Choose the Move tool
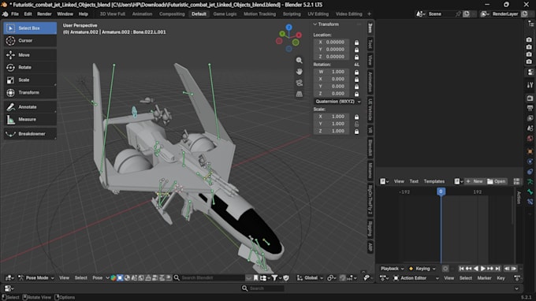Image resolution: width=536 pixels, height=301 pixels. coord(30,55)
